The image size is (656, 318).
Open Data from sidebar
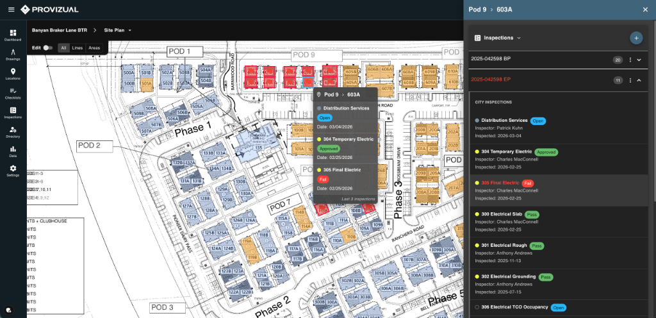coord(13,151)
